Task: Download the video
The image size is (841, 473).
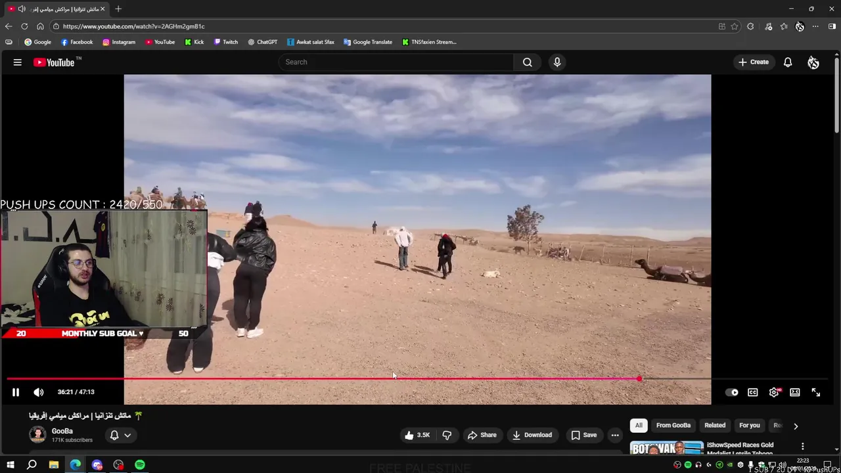Action: tap(532, 435)
